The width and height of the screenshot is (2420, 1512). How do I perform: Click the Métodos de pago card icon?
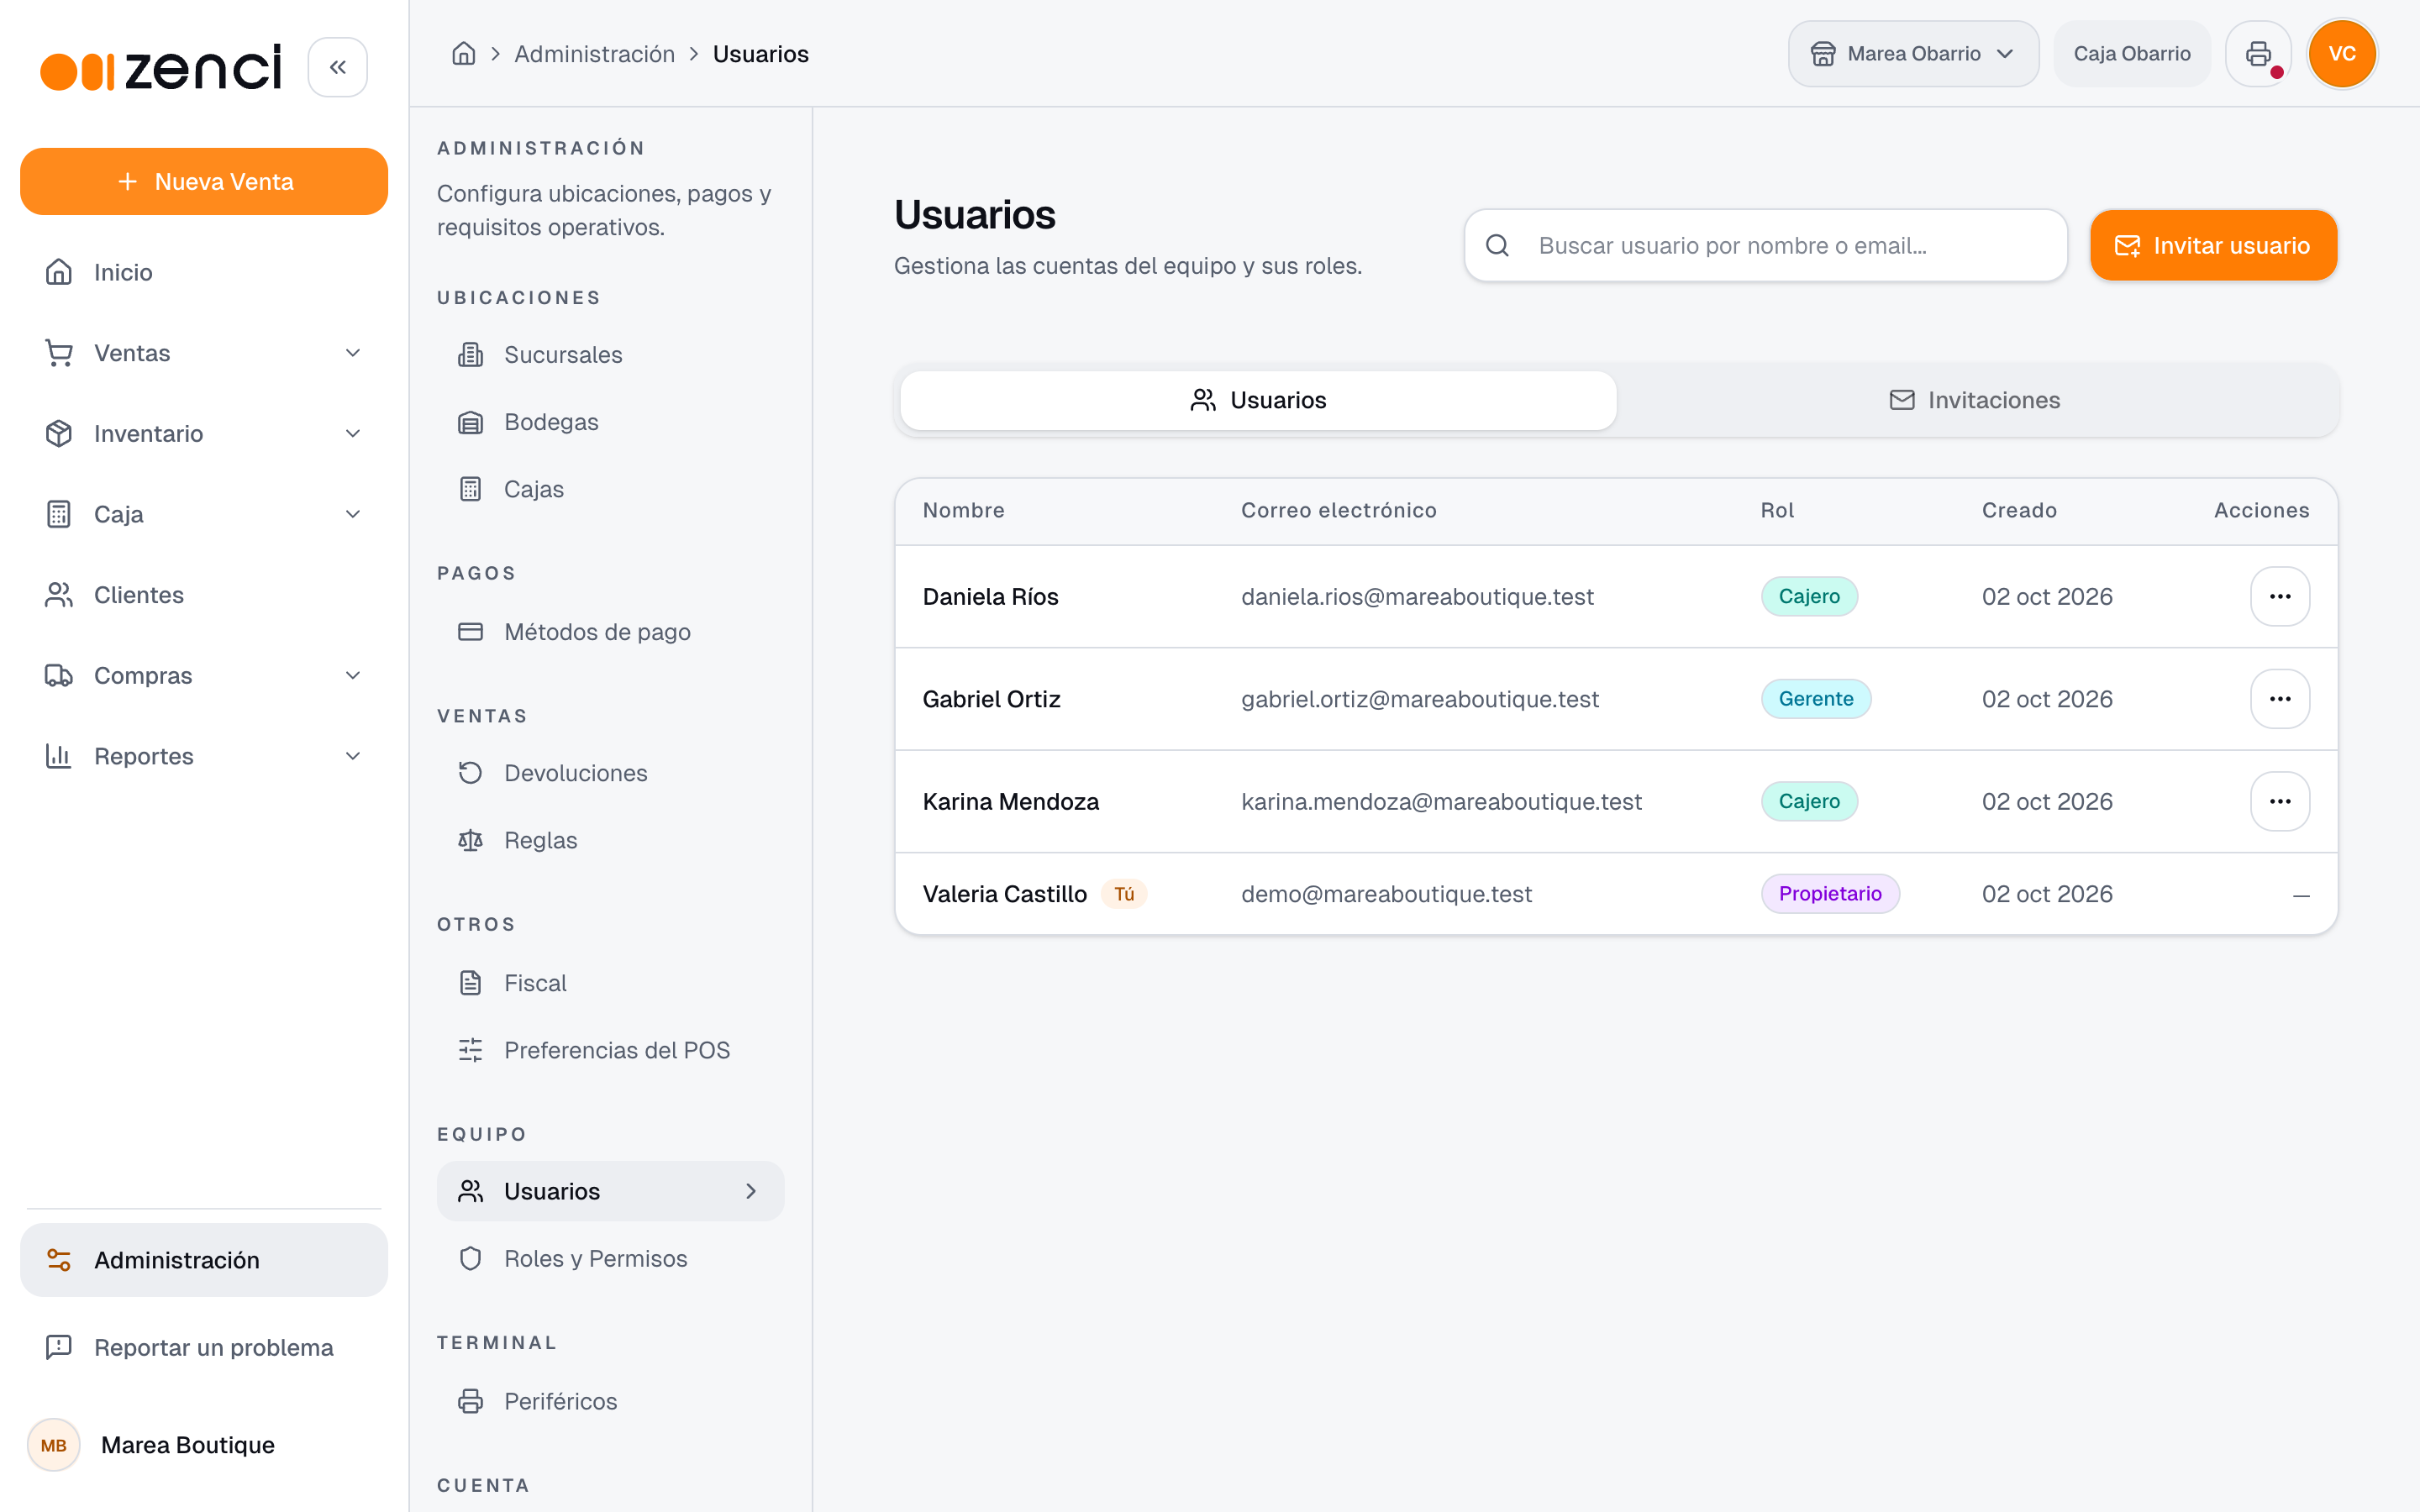tap(470, 632)
